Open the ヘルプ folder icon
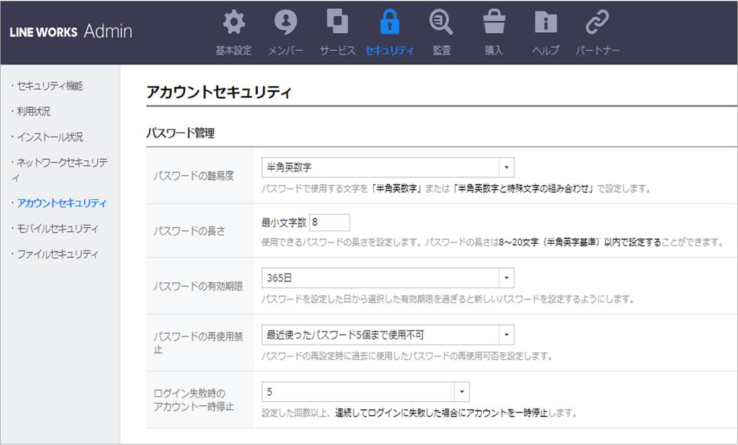This screenshot has width=738, height=445. (545, 24)
